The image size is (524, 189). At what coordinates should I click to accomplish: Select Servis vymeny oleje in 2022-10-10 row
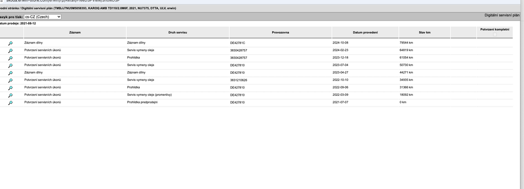pos(141,80)
